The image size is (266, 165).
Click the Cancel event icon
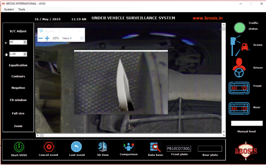click(48, 147)
